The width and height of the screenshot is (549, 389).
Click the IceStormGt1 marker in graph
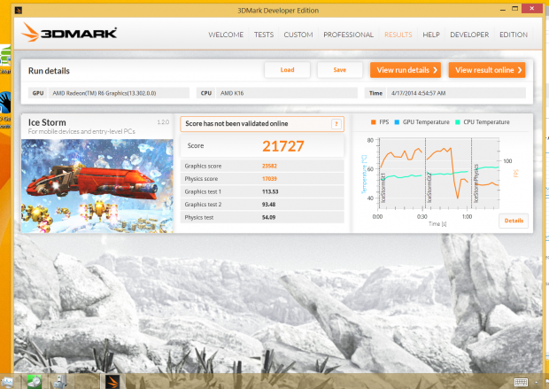[x=383, y=187]
